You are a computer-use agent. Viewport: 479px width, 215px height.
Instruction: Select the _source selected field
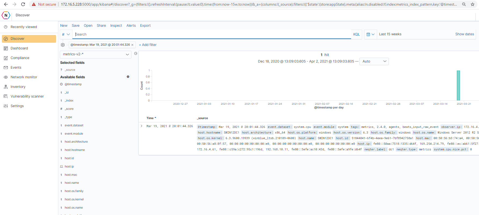click(x=70, y=70)
